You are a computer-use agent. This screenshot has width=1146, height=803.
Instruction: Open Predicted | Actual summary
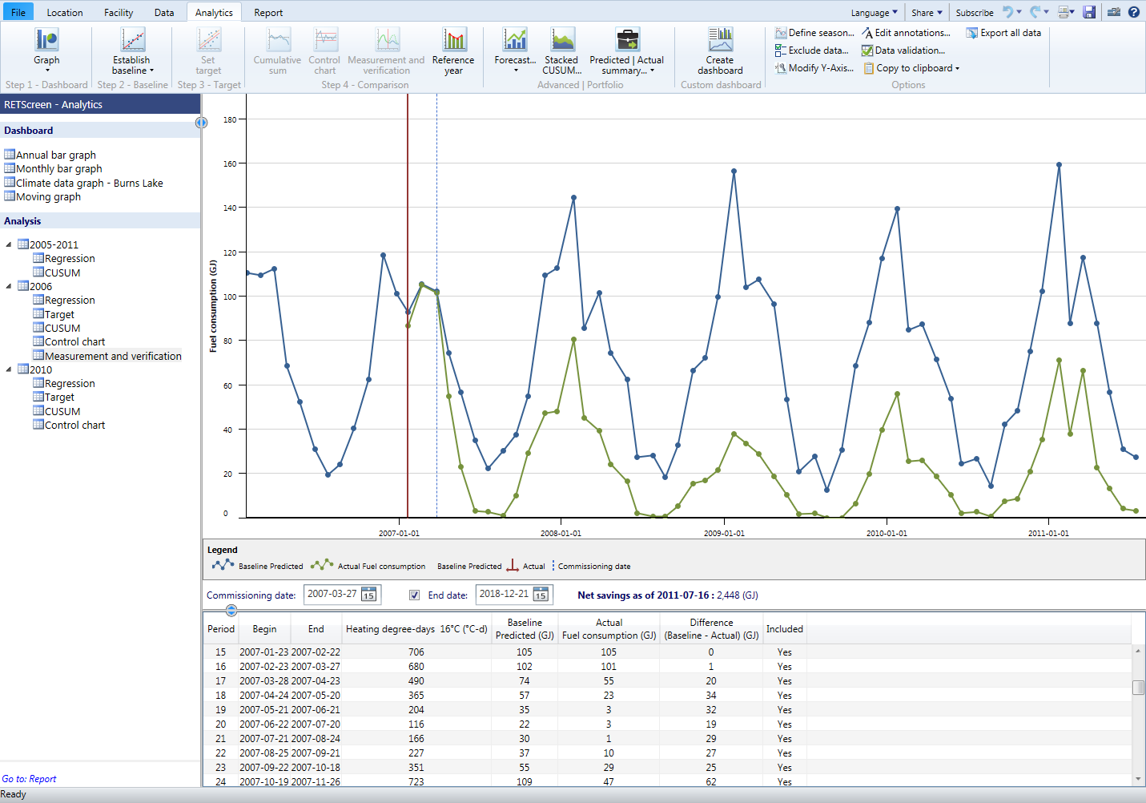pos(627,50)
